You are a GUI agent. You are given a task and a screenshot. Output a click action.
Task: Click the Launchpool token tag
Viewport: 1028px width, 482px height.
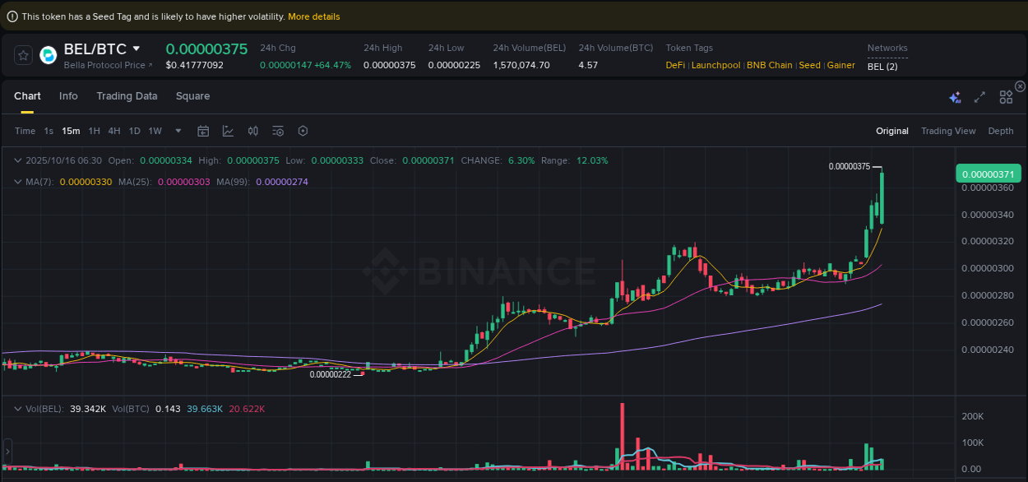pyautogui.click(x=715, y=64)
